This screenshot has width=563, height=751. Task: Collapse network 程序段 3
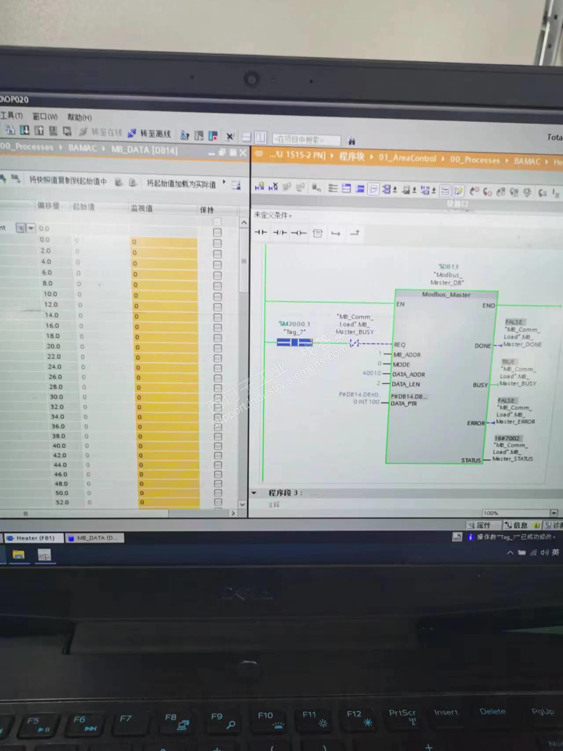(x=254, y=493)
